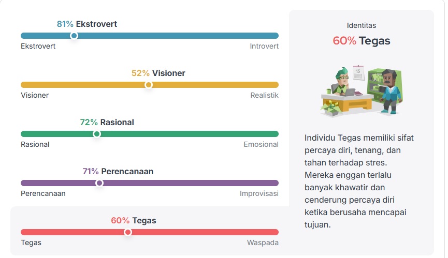This screenshot has height=258, width=448.
Task: Open the 71% Perencanaan trait row
Action: point(118,171)
